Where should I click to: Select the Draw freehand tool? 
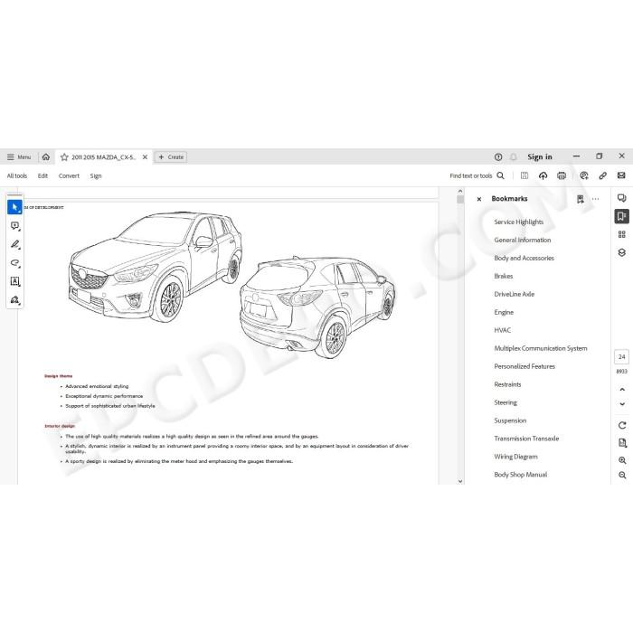click(15, 263)
